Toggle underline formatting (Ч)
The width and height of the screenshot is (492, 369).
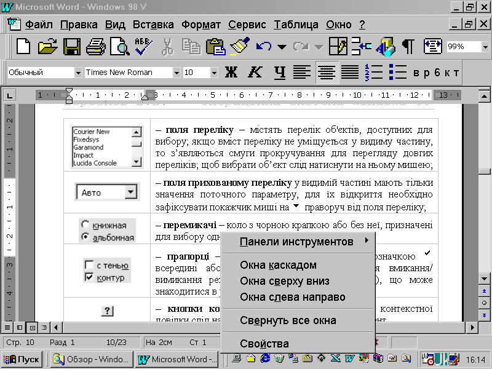(x=279, y=73)
